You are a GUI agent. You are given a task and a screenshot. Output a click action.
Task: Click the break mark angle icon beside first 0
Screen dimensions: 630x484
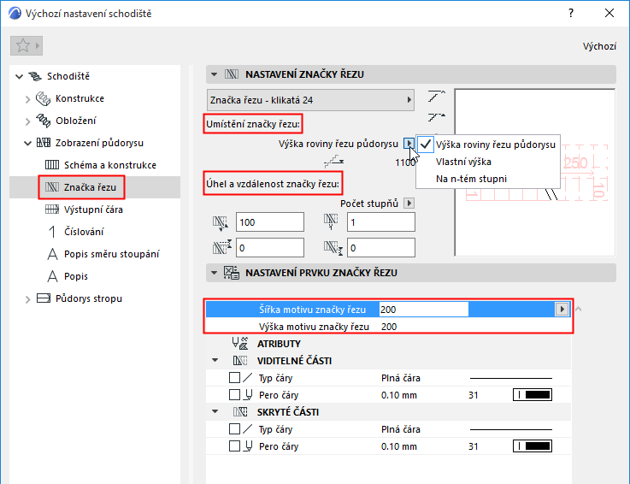click(x=222, y=247)
